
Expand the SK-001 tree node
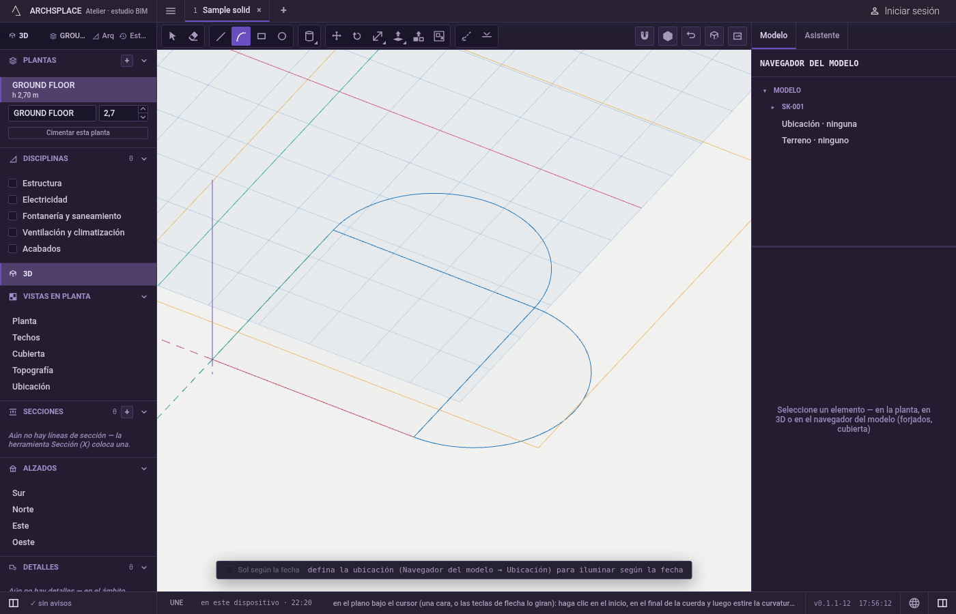point(773,107)
